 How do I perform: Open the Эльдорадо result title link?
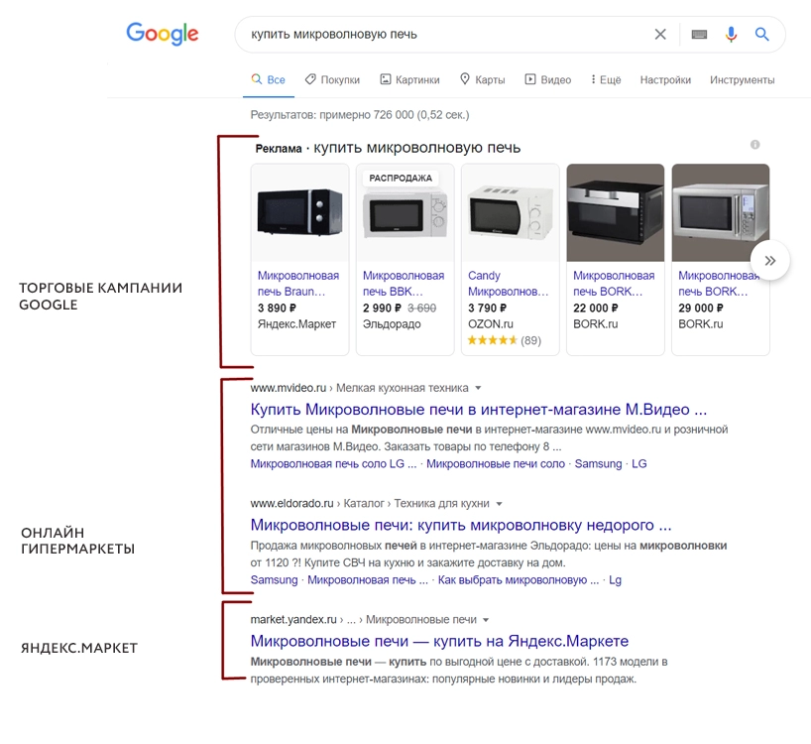point(461,525)
